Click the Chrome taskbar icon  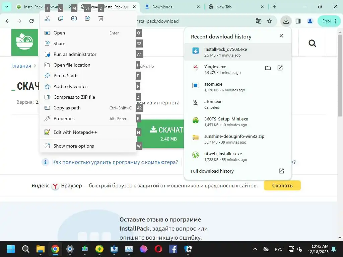pos(55,249)
